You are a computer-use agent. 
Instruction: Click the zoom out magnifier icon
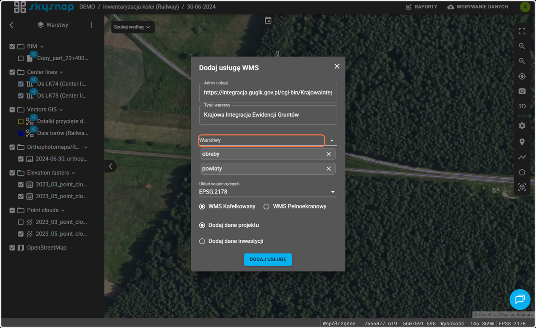pyautogui.click(x=522, y=61)
